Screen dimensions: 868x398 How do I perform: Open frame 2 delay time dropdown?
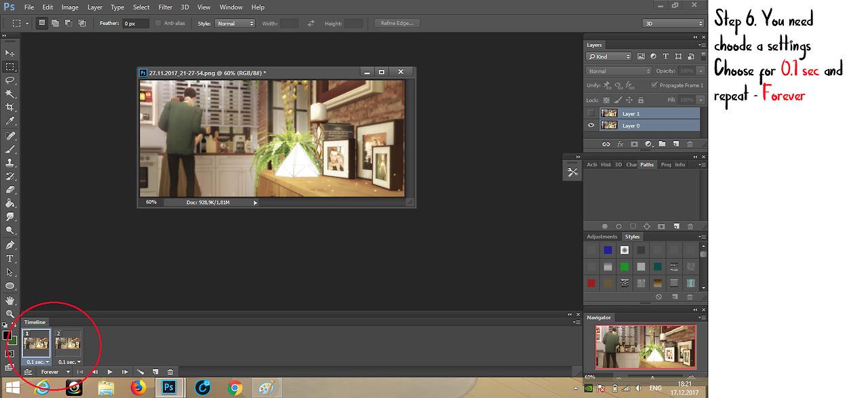pos(70,362)
